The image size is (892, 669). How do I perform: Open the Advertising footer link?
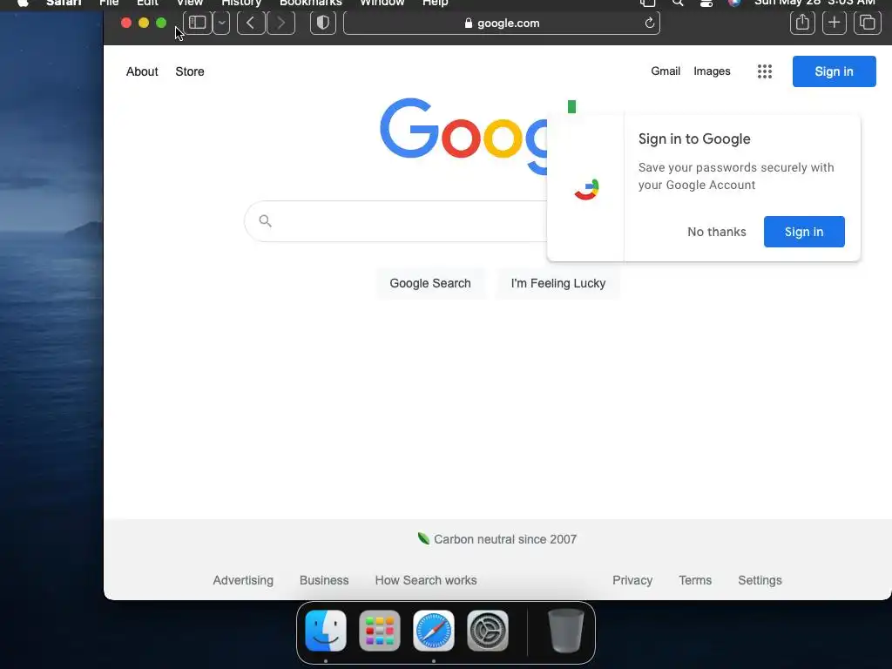(243, 580)
